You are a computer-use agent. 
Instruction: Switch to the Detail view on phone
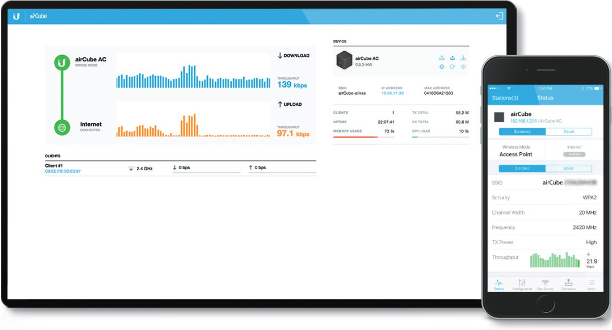[568, 132]
